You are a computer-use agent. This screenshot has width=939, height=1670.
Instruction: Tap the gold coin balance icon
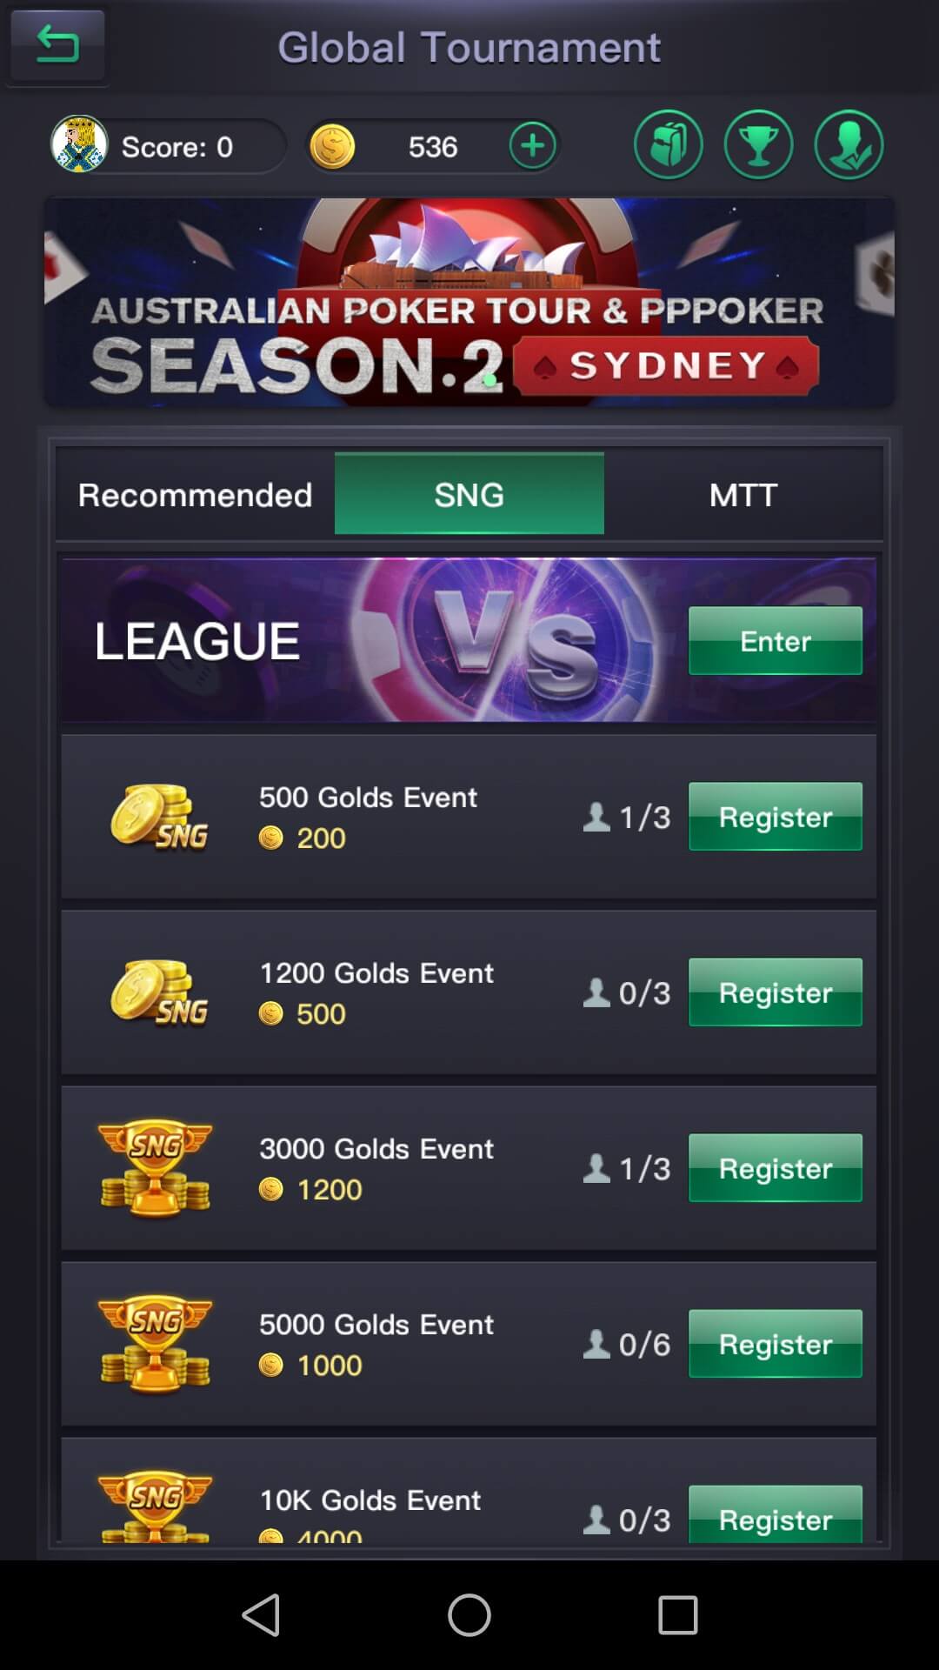coord(332,146)
